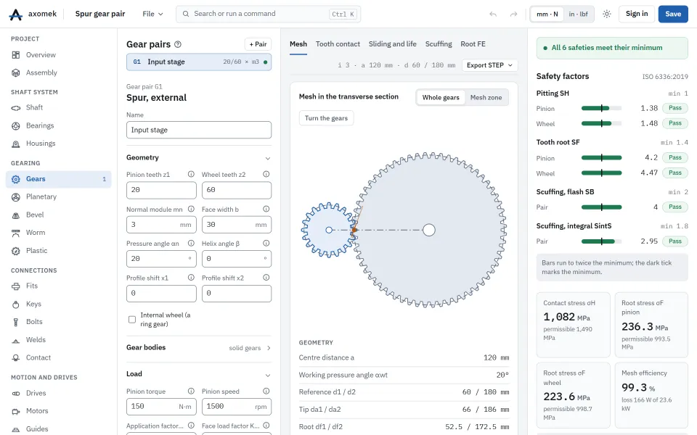Show info for Pinion teeth z1
697x435 pixels.
[191, 175]
